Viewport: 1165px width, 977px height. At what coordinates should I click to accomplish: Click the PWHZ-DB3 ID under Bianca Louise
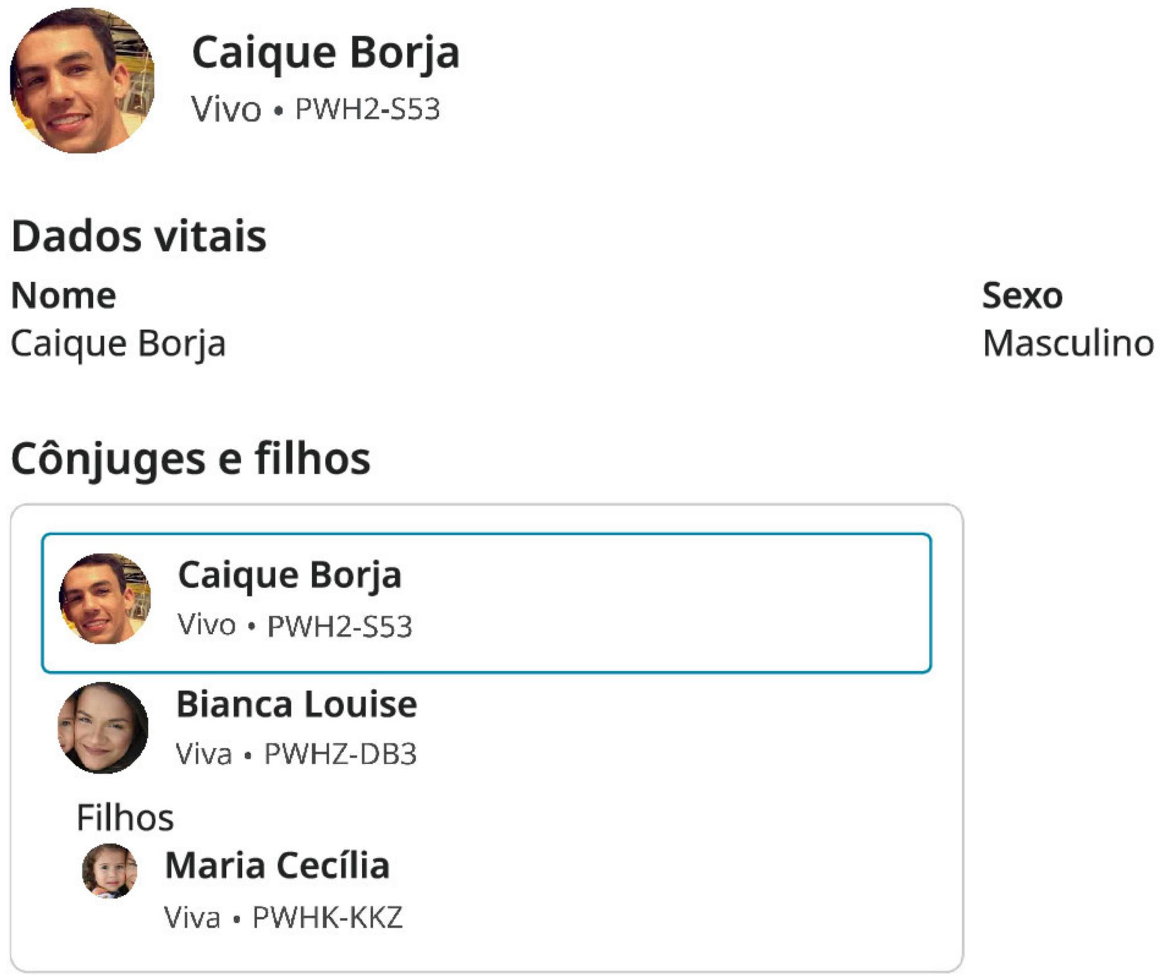pyautogui.click(x=340, y=754)
